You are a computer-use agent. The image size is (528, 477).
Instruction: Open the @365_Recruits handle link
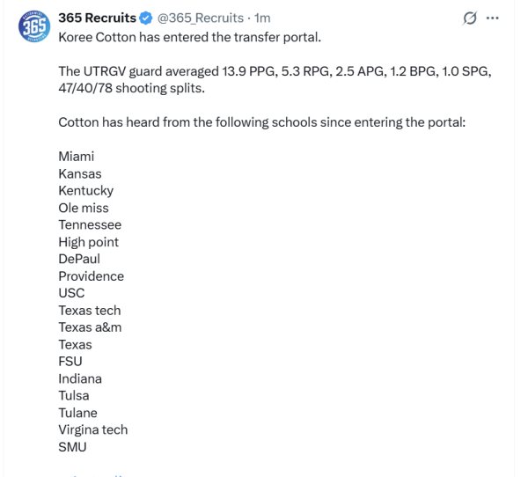pos(201,18)
